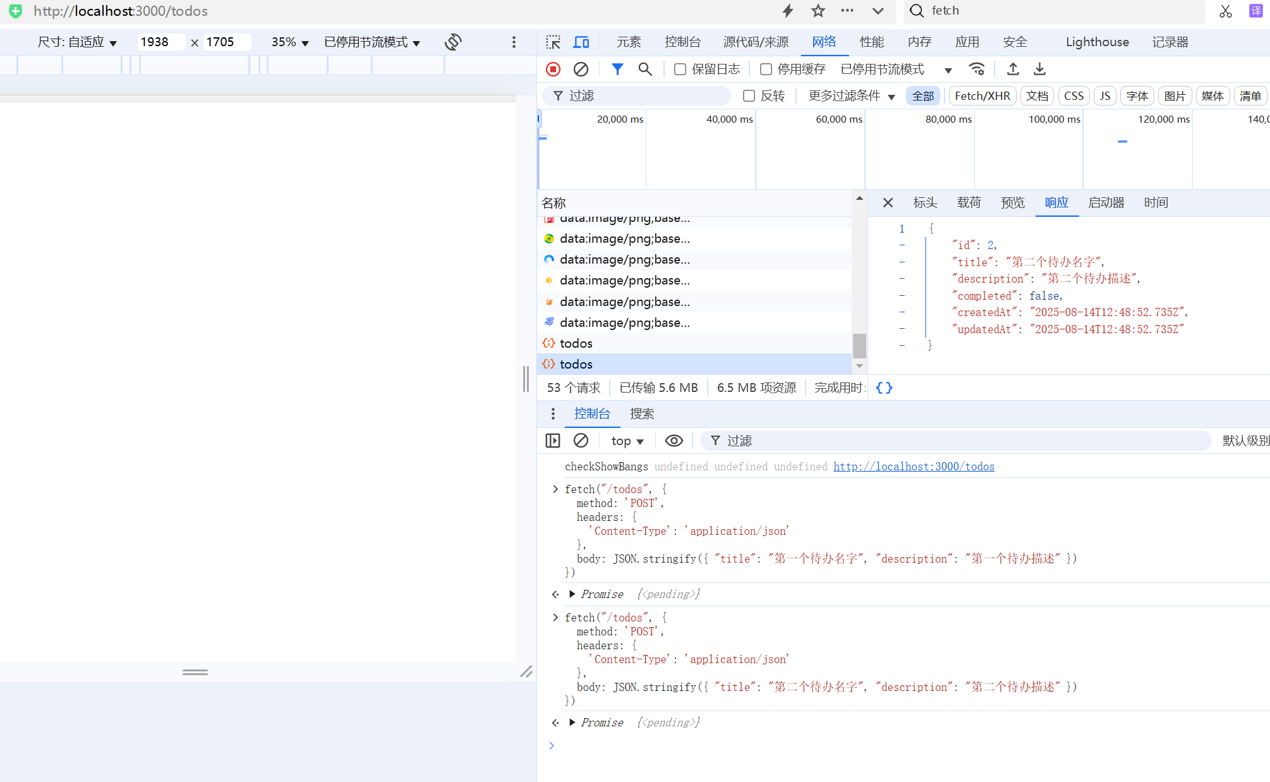Switch to the 预览 tab
This screenshot has width=1270, height=782.
point(1012,203)
